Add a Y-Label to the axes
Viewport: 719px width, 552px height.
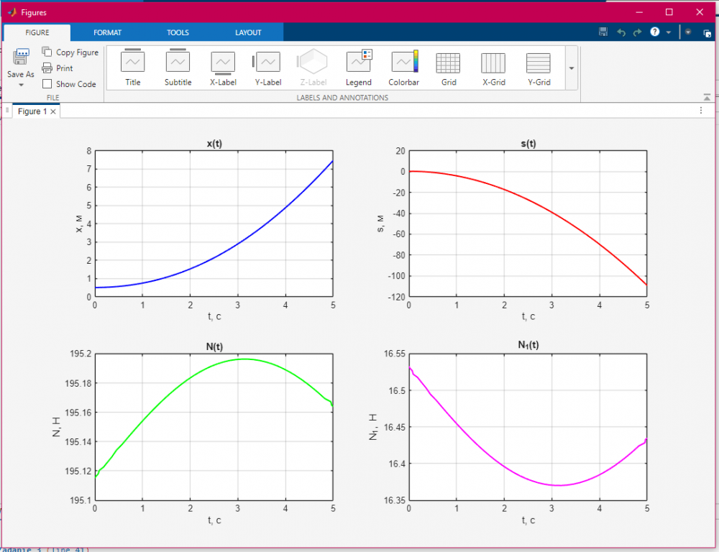click(267, 68)
